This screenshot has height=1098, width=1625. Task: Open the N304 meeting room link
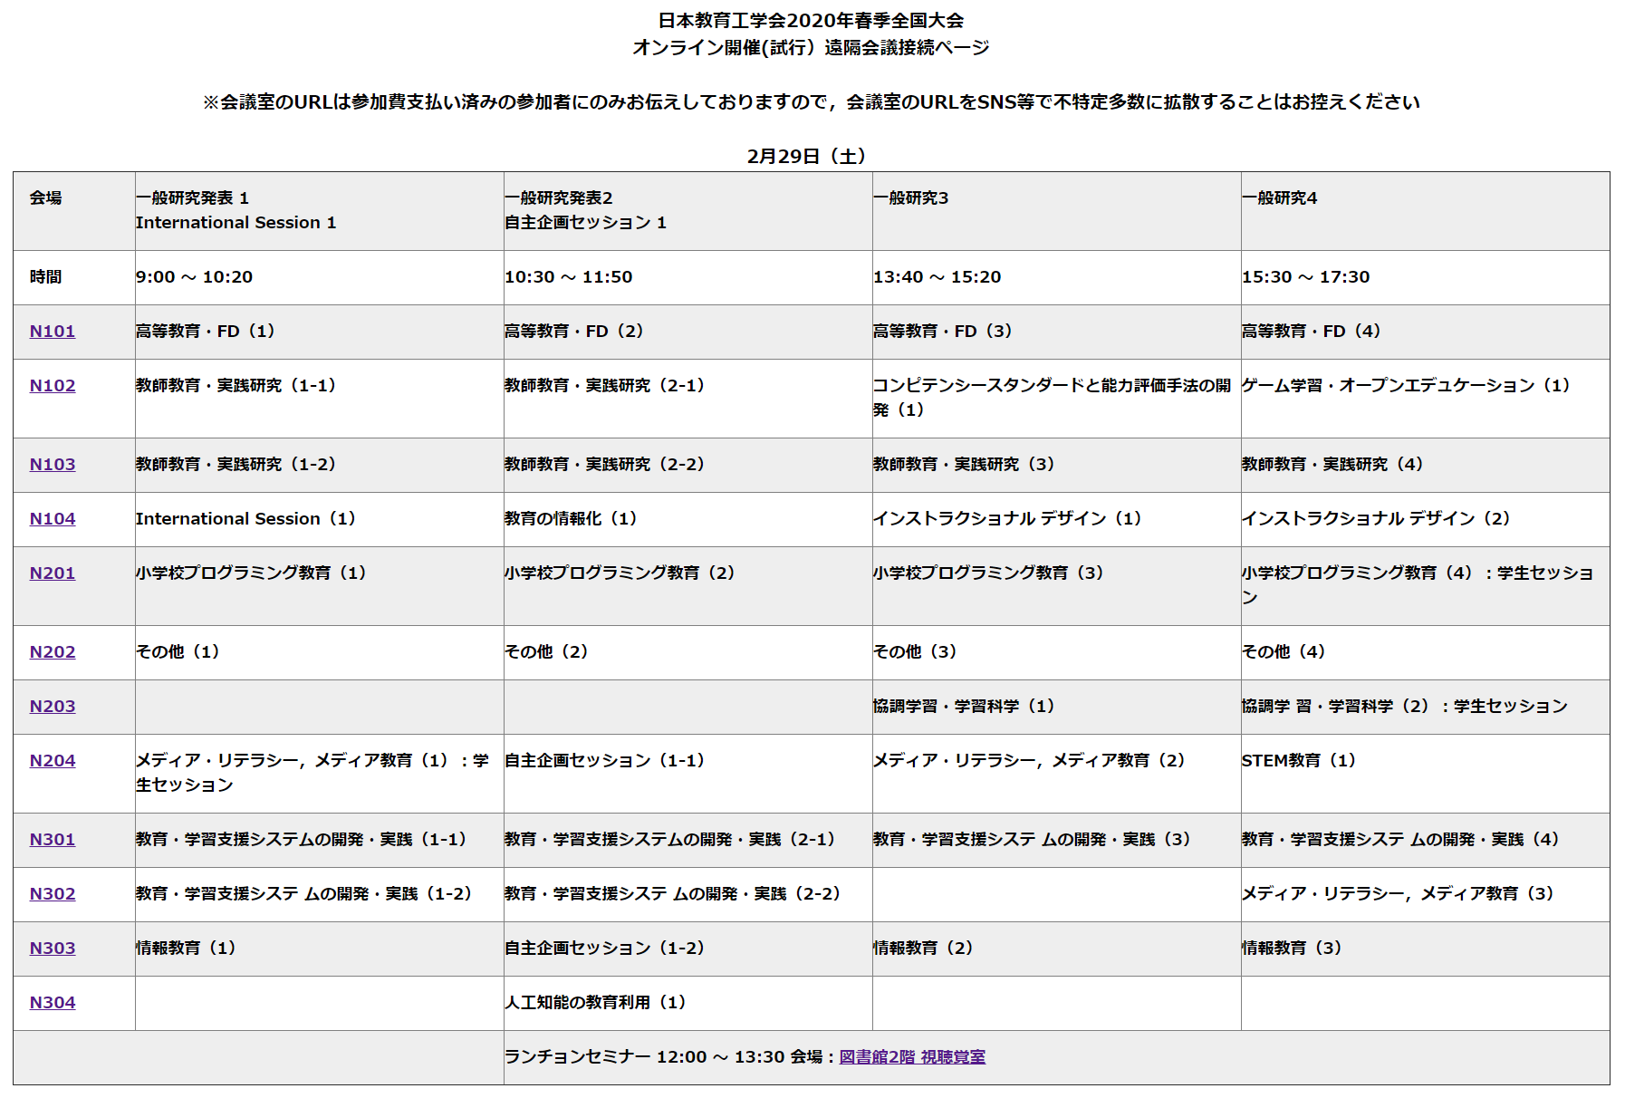coord(53,1003)
